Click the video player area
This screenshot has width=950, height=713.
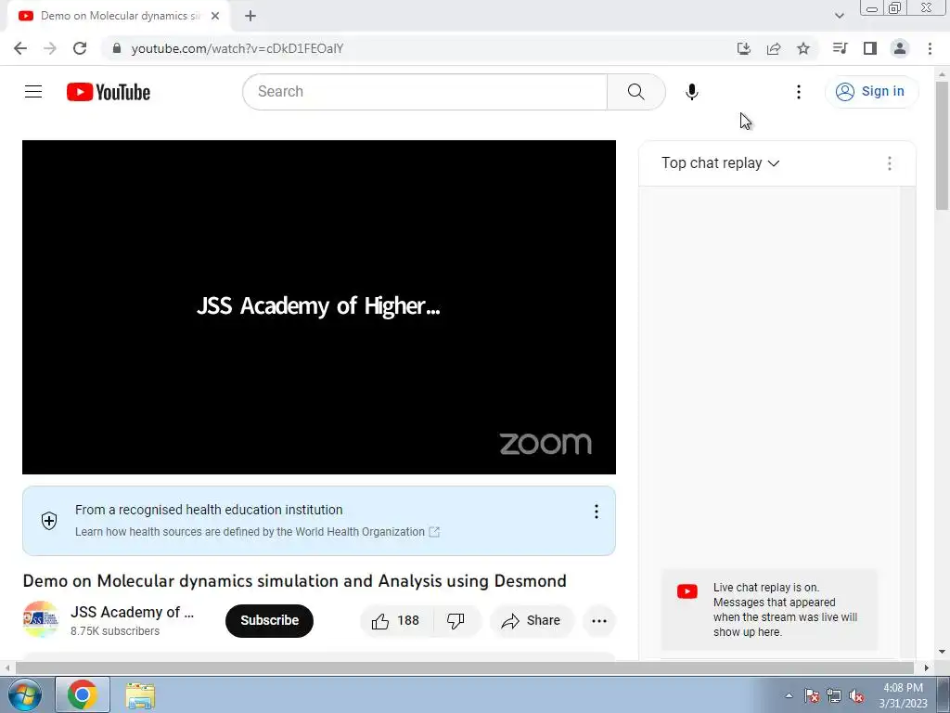coord(319,306)
